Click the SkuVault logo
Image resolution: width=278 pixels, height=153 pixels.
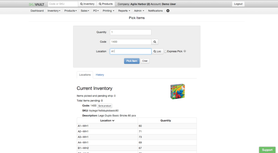[x=36, y=4]
